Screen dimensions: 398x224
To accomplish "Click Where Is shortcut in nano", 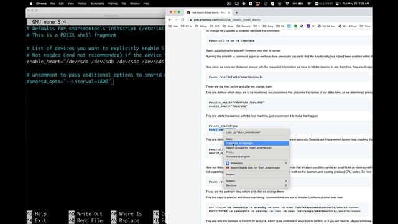I will pos(126,214).
